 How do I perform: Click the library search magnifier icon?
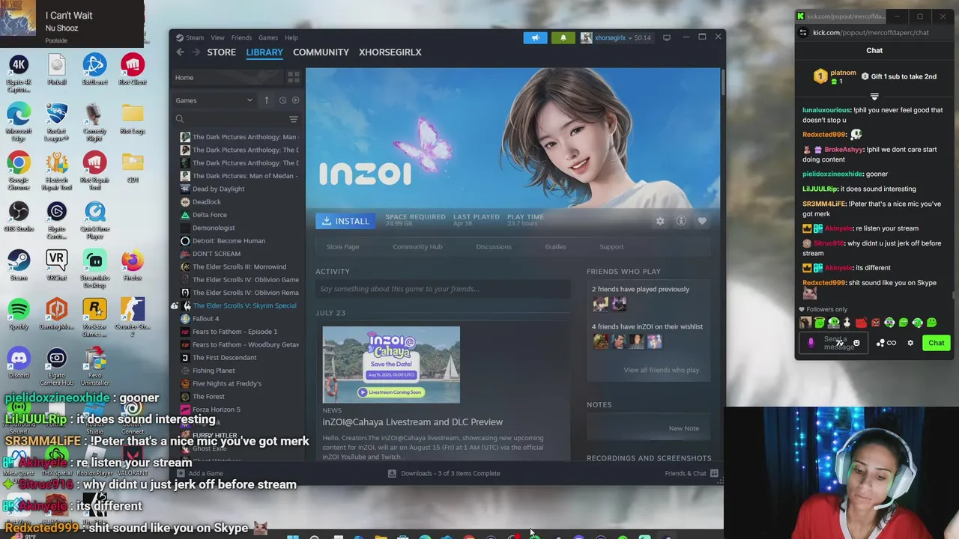[x=180, y=119]
